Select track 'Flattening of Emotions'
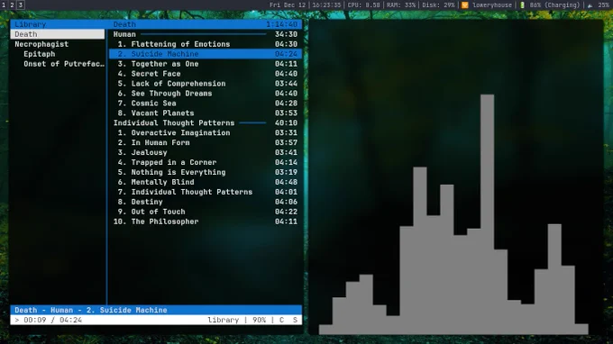This screenshot has width=613, height=344. (x=206, y=44)
